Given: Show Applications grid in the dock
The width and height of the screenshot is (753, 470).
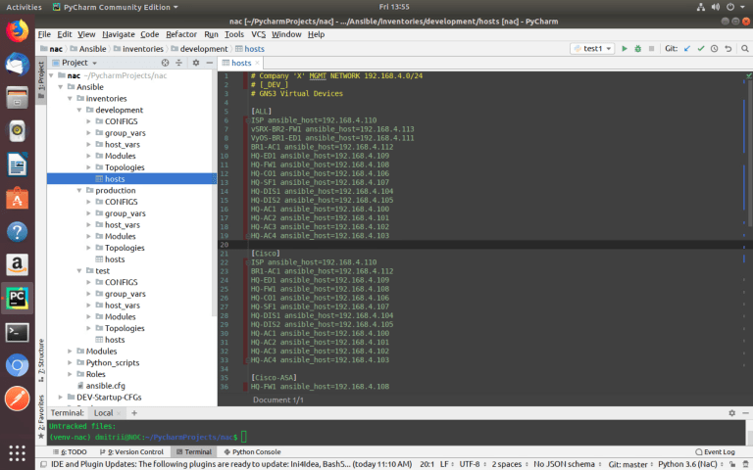Looking at the screenshot, I should [x=18, y=452].
